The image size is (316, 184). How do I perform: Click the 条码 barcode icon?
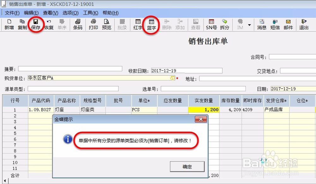tap(77, 25)
